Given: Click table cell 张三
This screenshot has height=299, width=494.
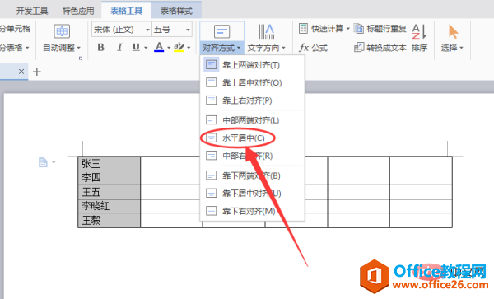Looking at the screenshot, I should 109,164.
